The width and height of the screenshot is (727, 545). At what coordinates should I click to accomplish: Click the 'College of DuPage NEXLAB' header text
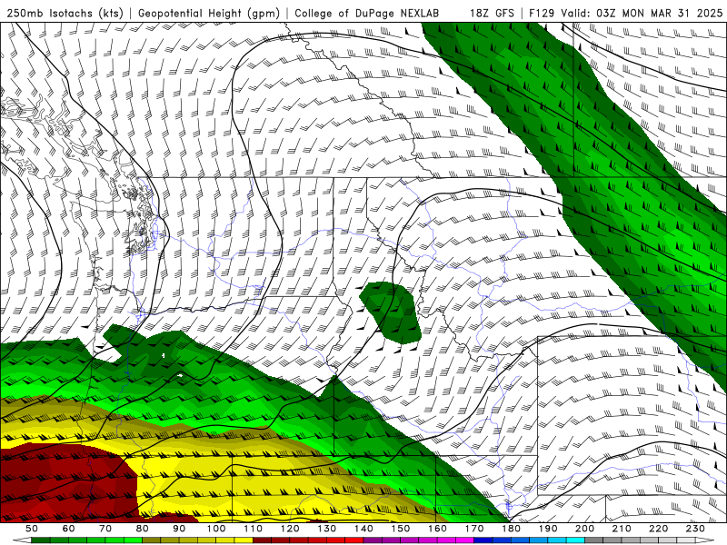coord(367,14)
